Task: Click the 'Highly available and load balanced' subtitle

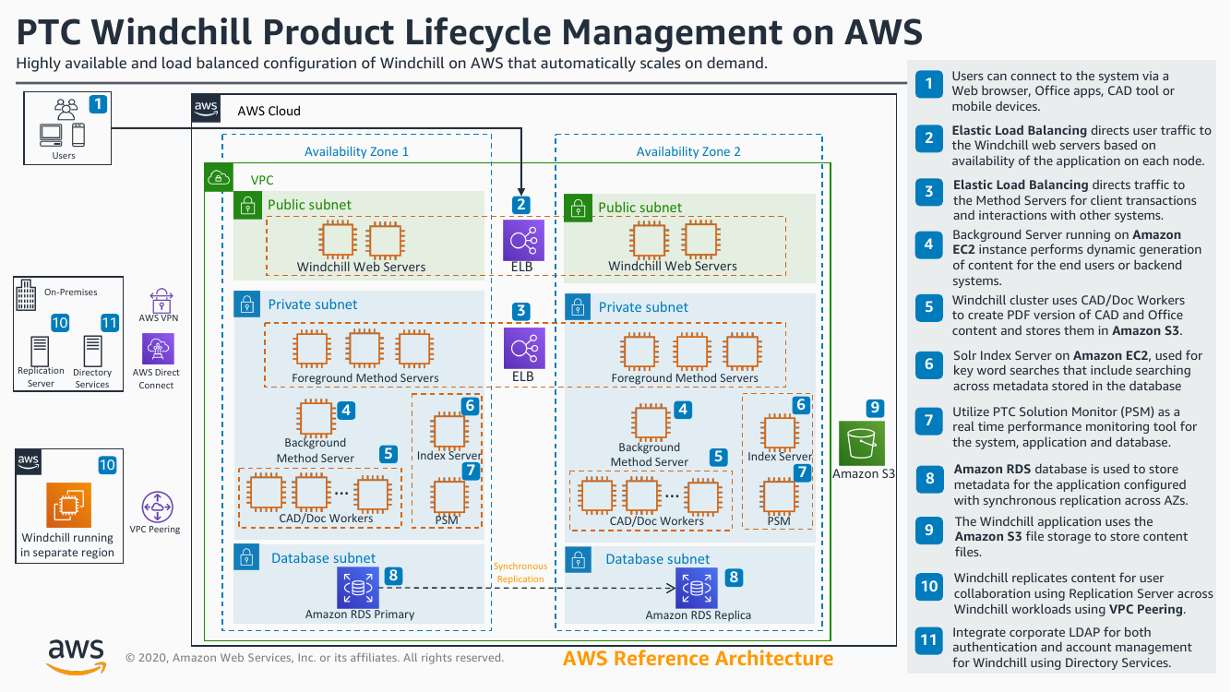Action: click(x=392, y=64)
